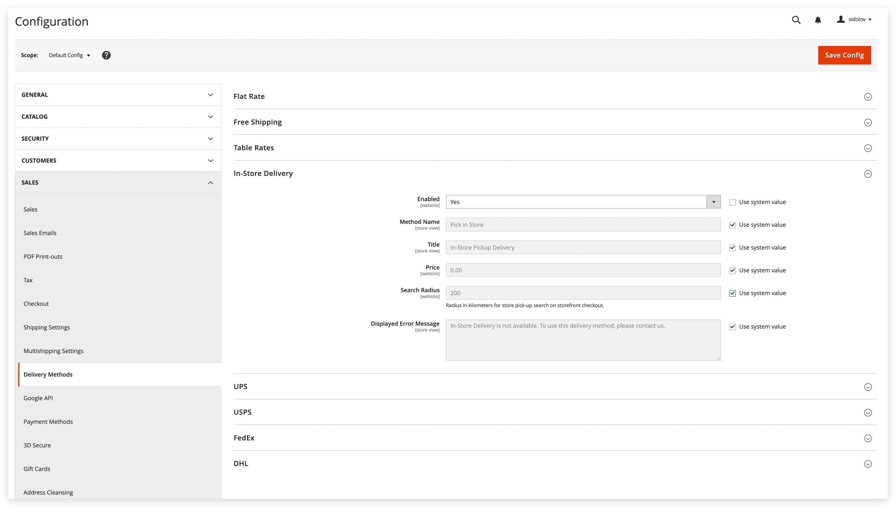Click the UPS section title
The width and height of the screenshot is (896, 507).
240,387
